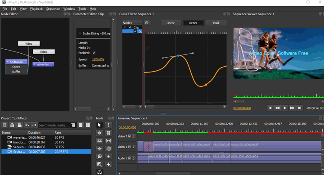The width and height of the screenshot is (324, 175).
Task: Open the Playback menu
Action: click(36, 9)
